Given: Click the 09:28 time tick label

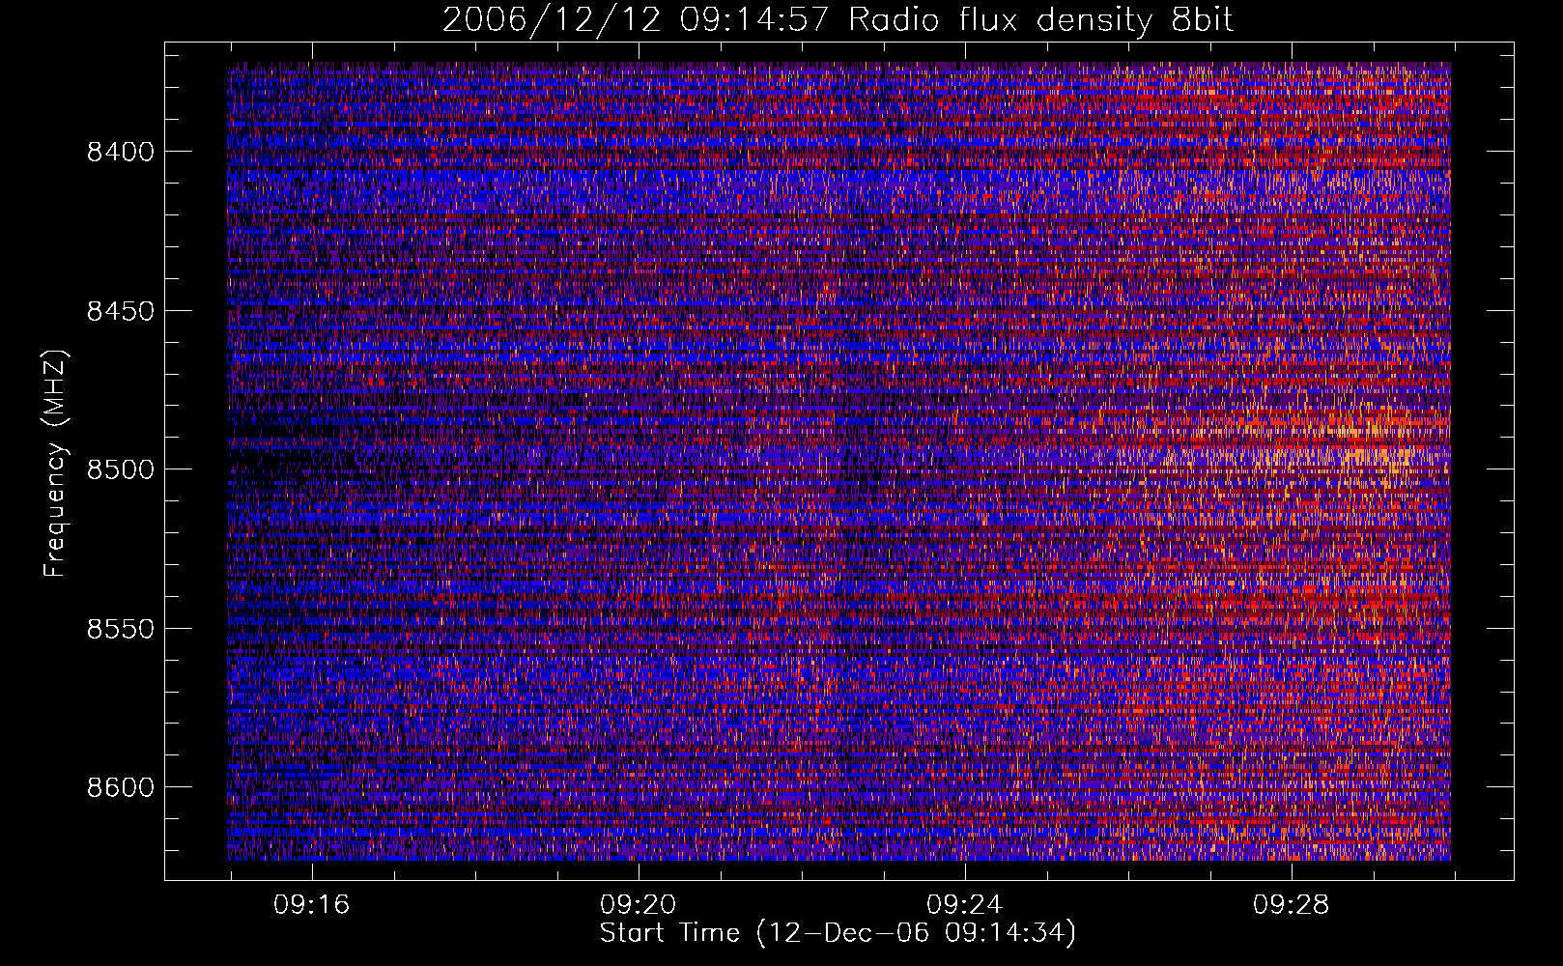Looking at the screenshot, I should click(x=1291, y=905).
